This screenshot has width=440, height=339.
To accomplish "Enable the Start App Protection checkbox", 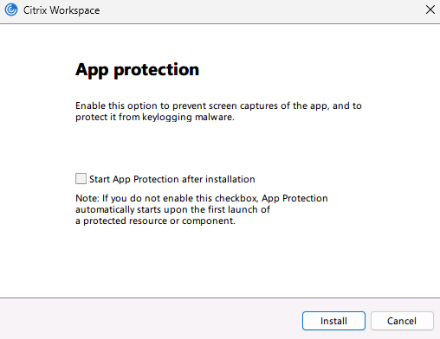I will point(81,179).
